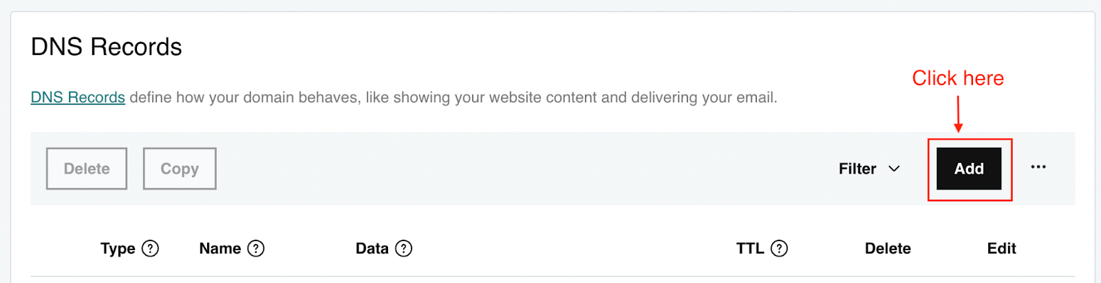The height and width of the screenshot is (283, 1101).
Task: Click the Copy button
Action: [x=180, y=168]
